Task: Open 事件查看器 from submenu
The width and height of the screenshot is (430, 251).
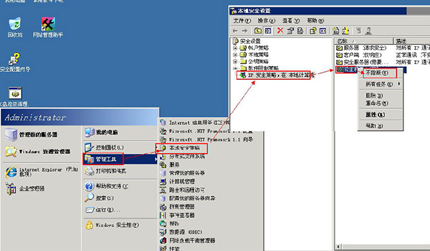Action: (177, 215)
